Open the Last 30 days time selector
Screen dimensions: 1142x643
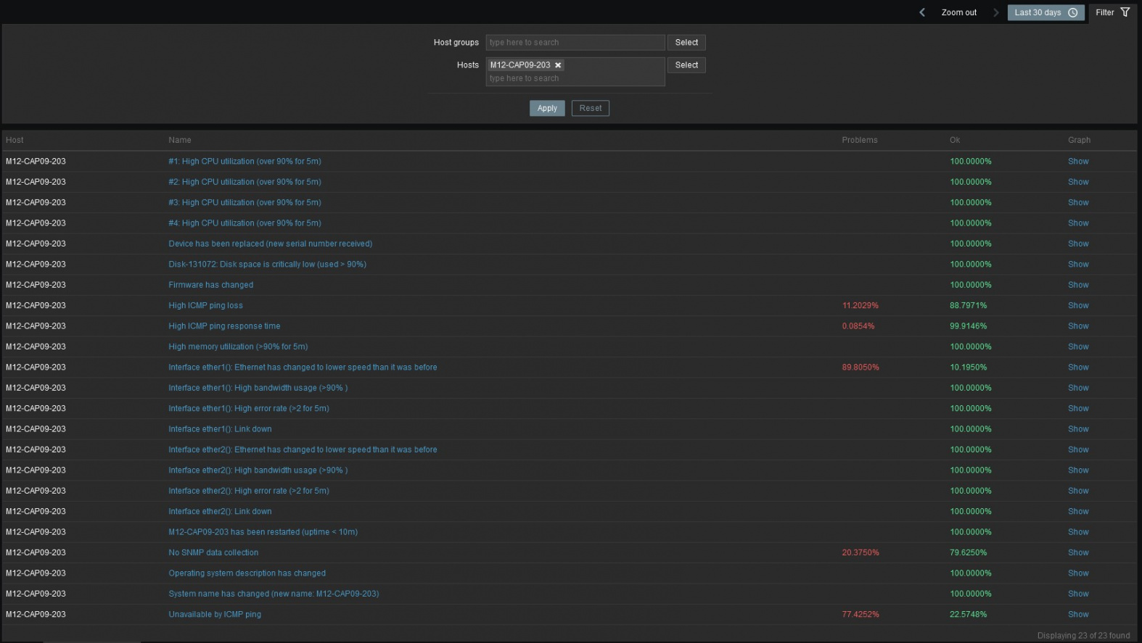pos(1046,12)
